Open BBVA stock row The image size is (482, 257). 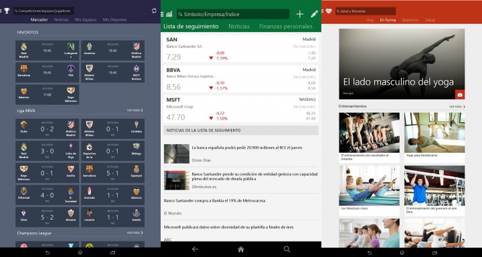pos(241,79)
